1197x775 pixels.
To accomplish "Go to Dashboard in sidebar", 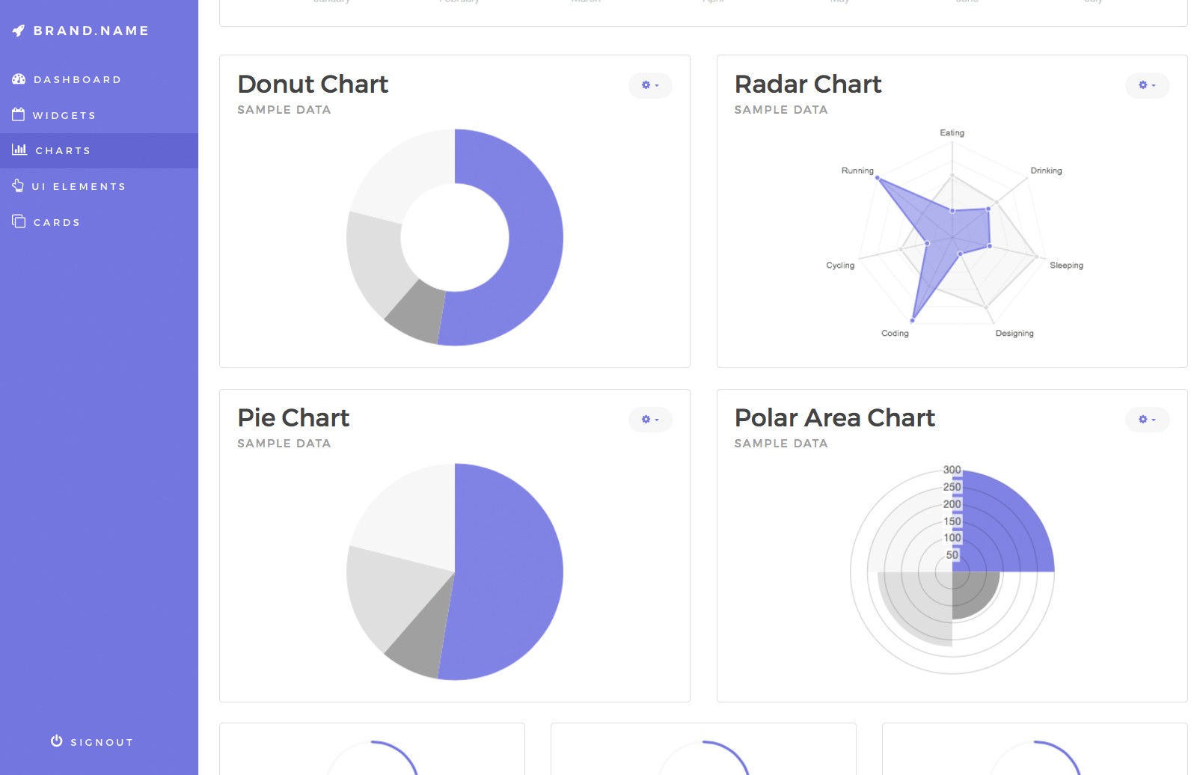I will pos(77,80).
